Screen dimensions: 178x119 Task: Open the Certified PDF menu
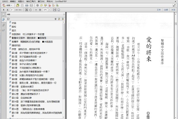61,1
